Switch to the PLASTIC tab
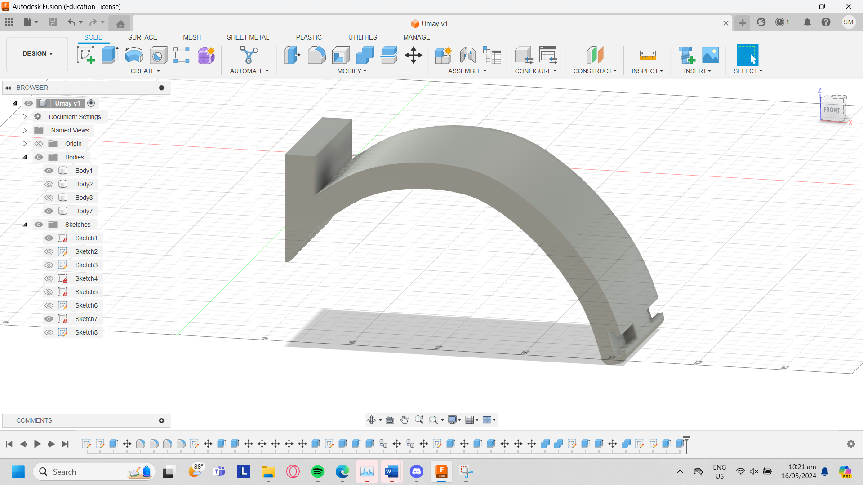This screenshot has width=863, height=485. (x=309, y=37)
